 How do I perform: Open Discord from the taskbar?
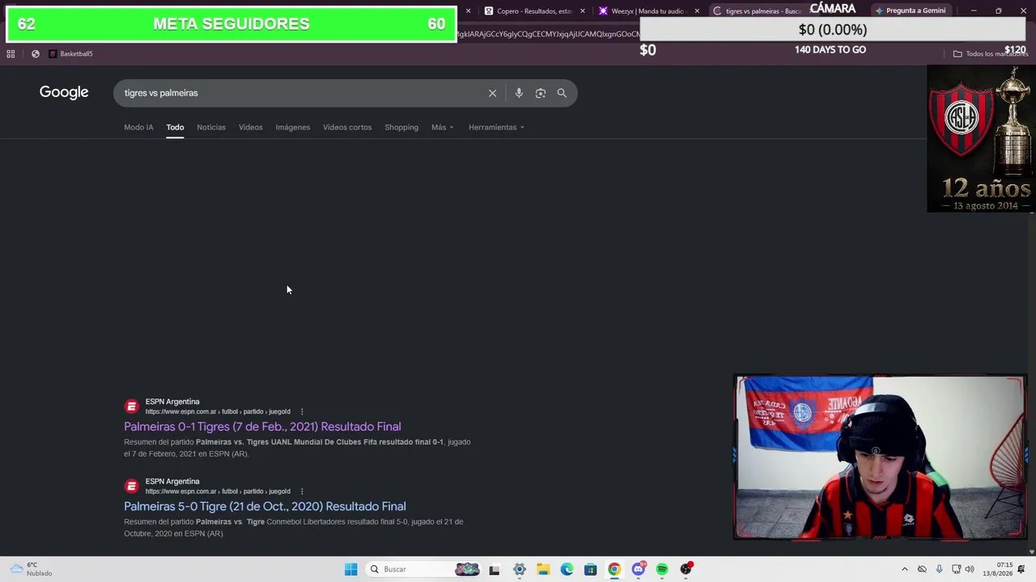[x=639, y=569]
